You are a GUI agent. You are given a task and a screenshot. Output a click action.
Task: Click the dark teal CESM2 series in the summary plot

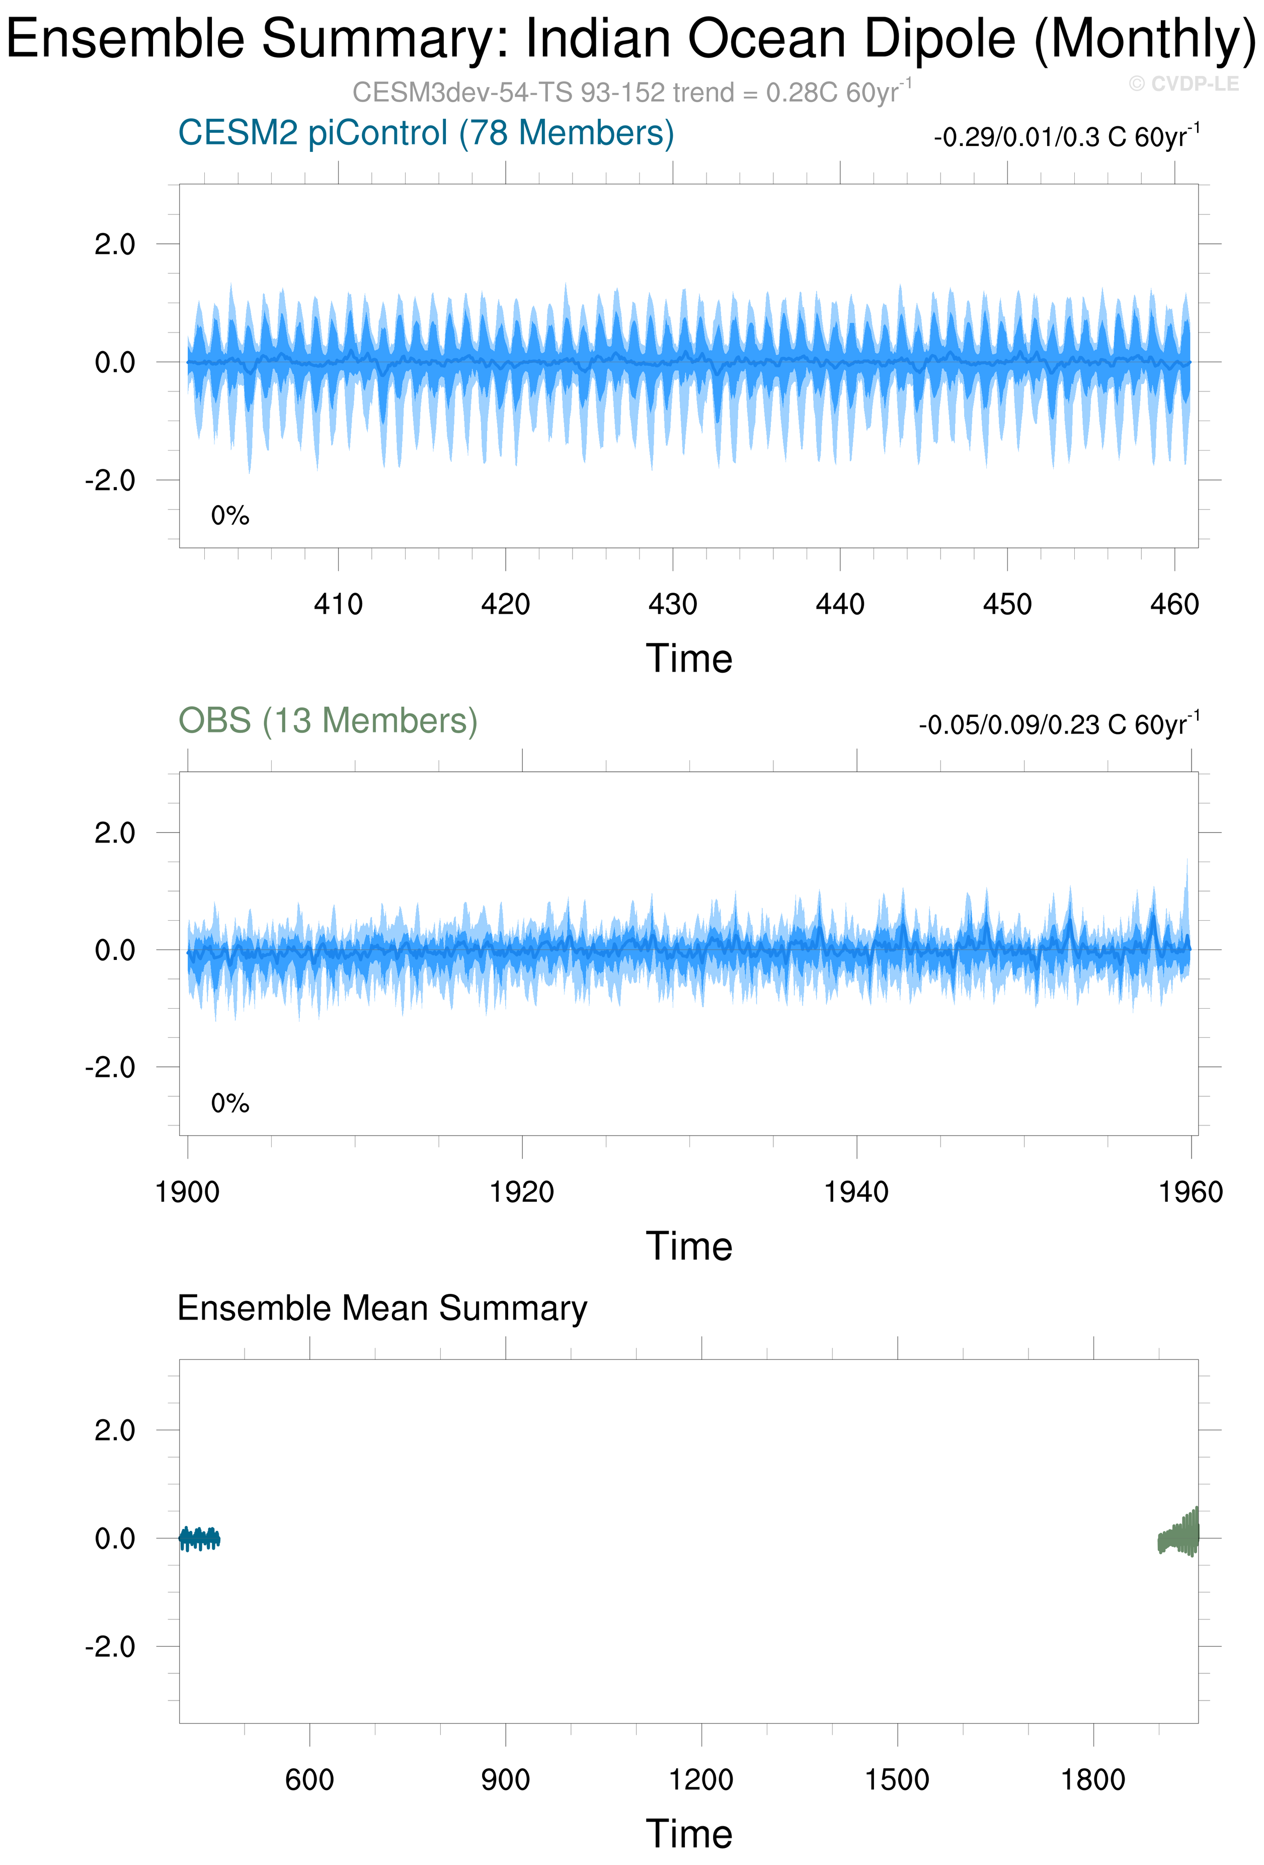coord(199,1538)
